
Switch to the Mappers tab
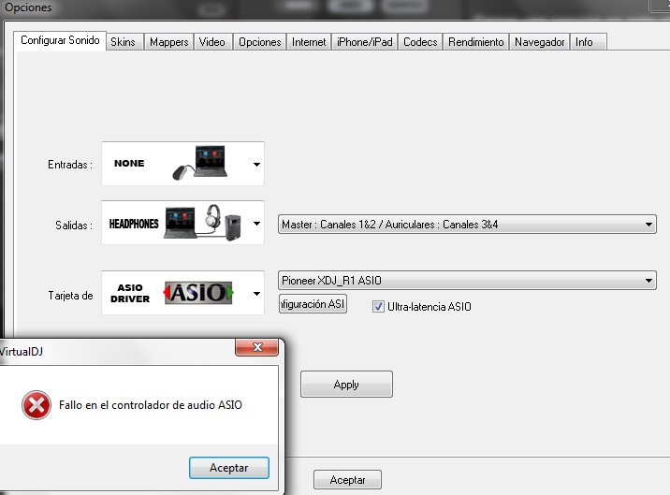169,42
